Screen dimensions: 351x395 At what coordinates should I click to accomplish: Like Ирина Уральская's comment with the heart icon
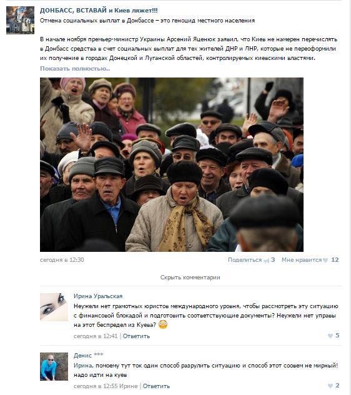330,336
